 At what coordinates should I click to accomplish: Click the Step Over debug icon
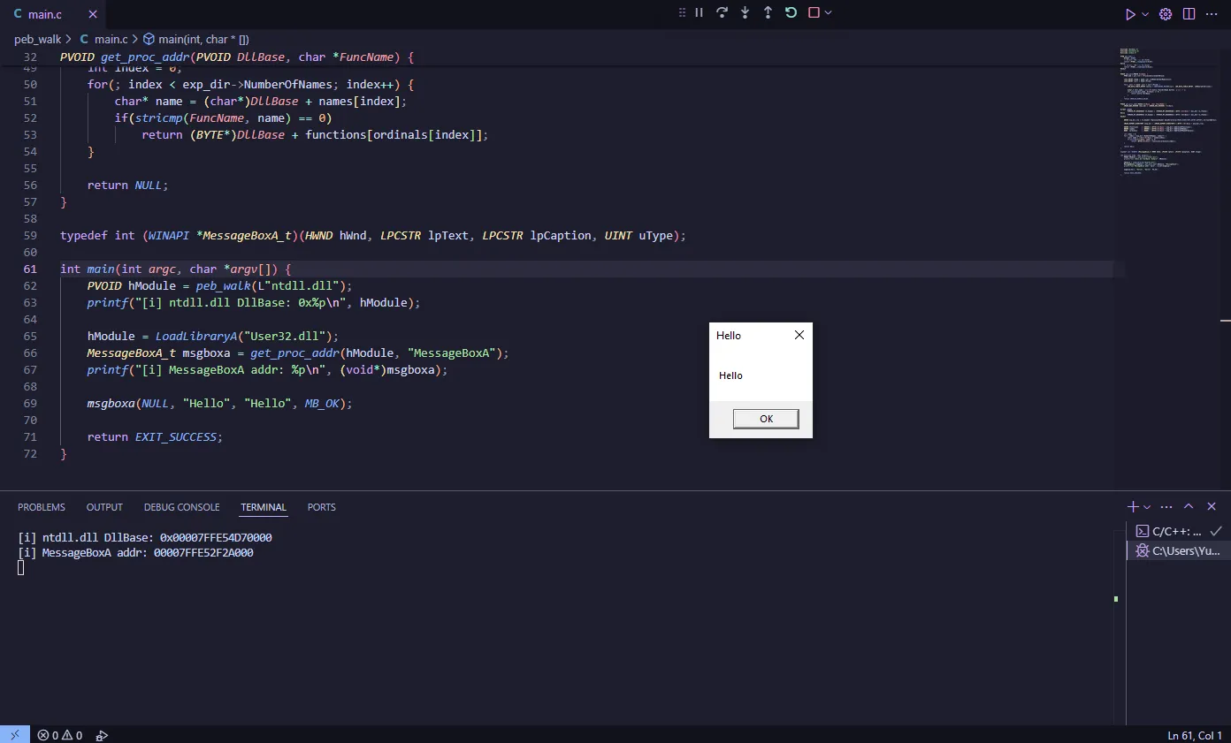(722, 13)
